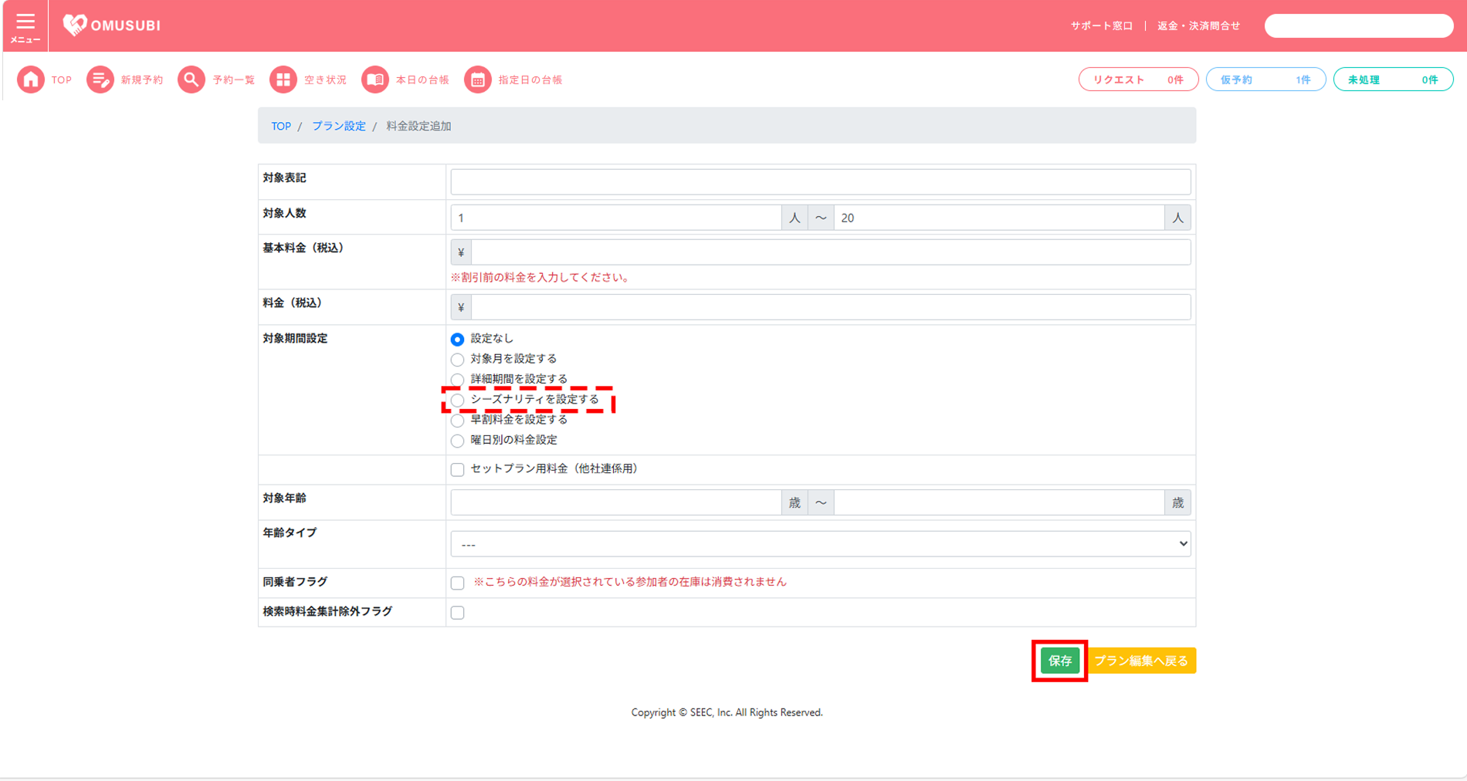Screen dimensions: 1467x781
Task: Open the リクエスト 0件 badge
Action: [1138, 79]
